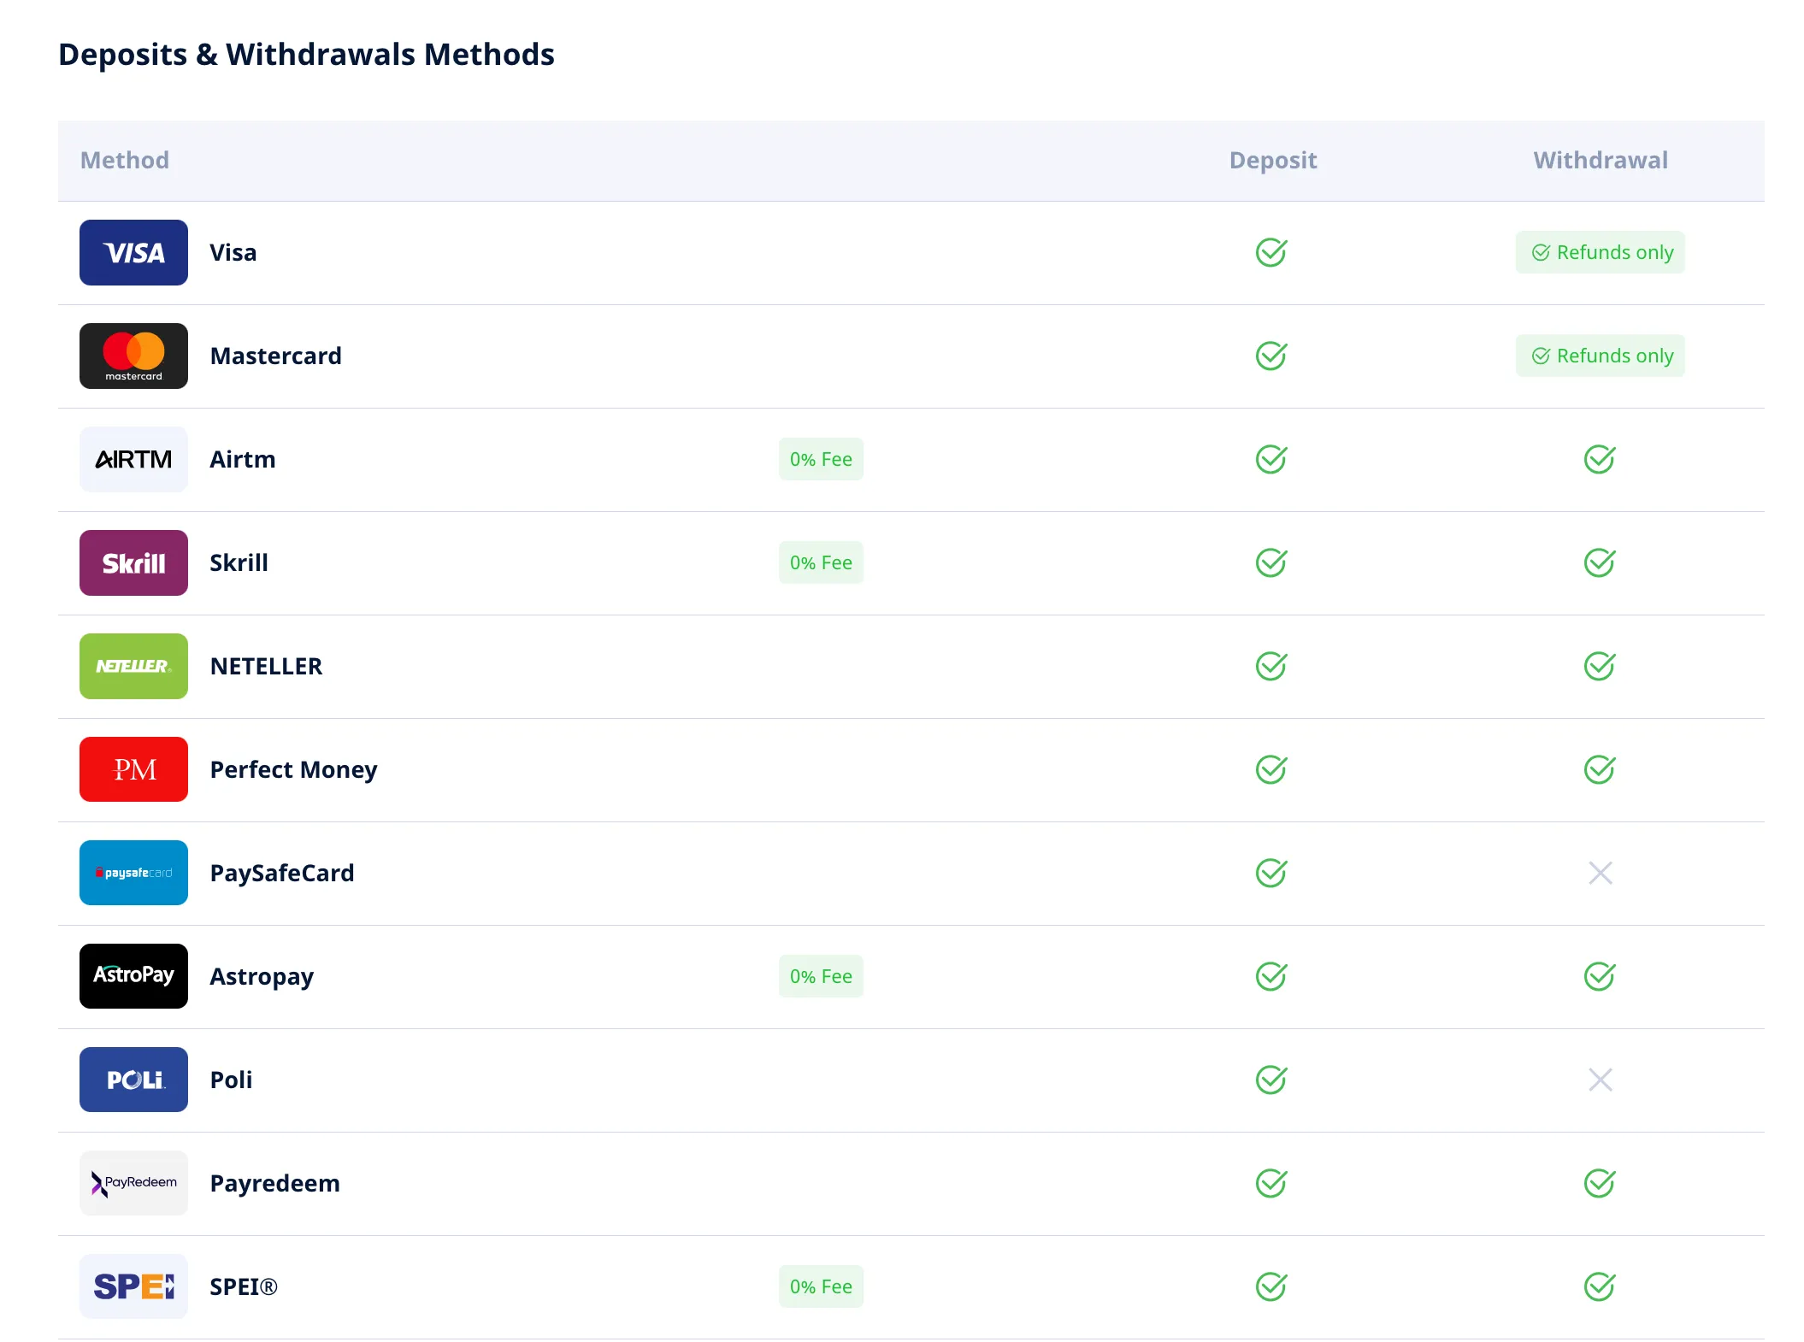Click Mastercard deposit checkmark icon
The height and width of the screenshot is (1342, 1804).
pos(1271,356)
